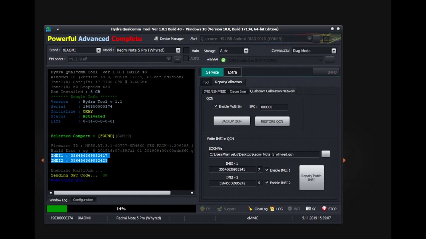Click the LOG icon
426x239 pixels.
(272, 209)
